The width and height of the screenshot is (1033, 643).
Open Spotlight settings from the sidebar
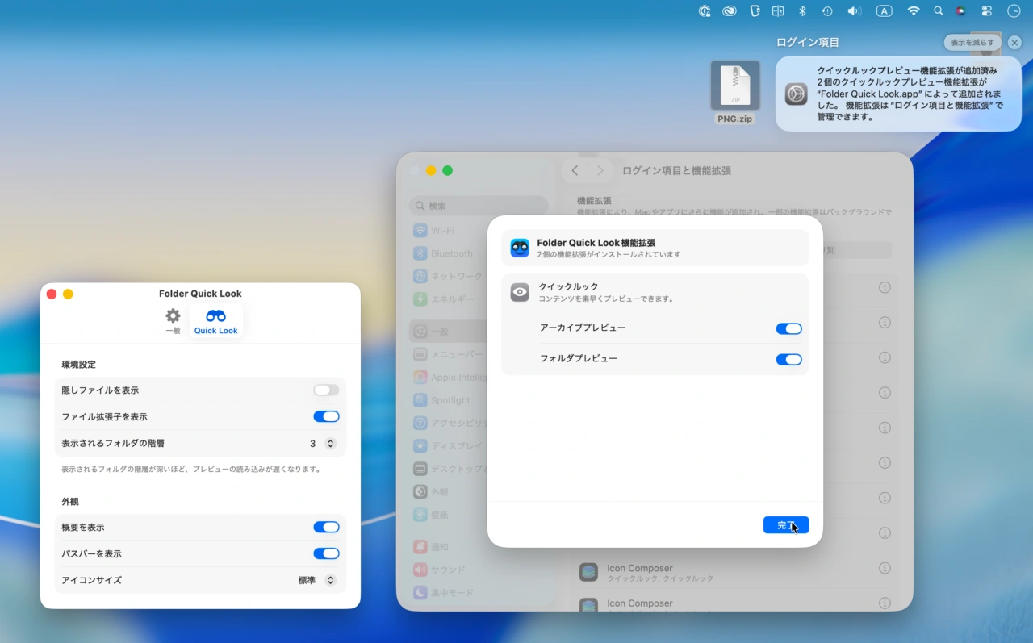coord(444,399)
